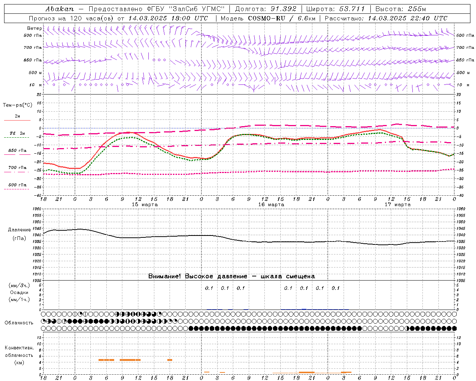Image resolution: width=476 pixels, height=381 pixels.
Task: Click the solid red line under '2м' legend
Action: click(17, 121)
